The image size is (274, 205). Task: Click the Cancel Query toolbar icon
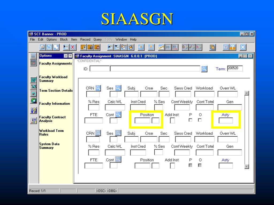(x=97, y=47)
